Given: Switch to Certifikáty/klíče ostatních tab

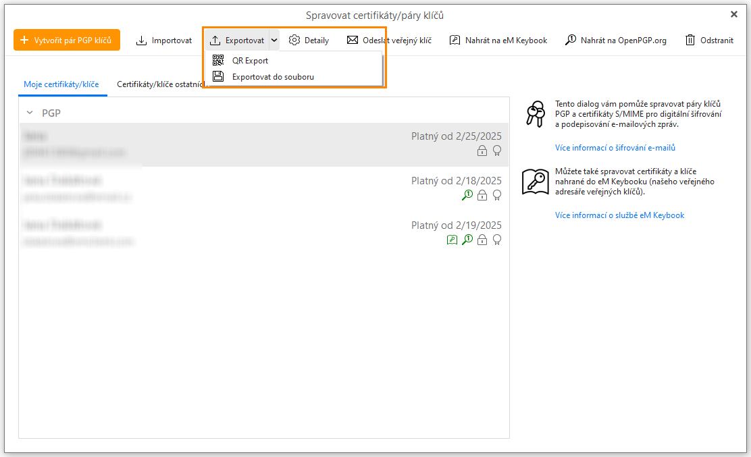Looking at the screenshot, I should [159, 84].
